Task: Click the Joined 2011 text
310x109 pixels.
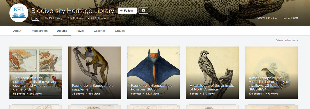Action: [290, 19]
